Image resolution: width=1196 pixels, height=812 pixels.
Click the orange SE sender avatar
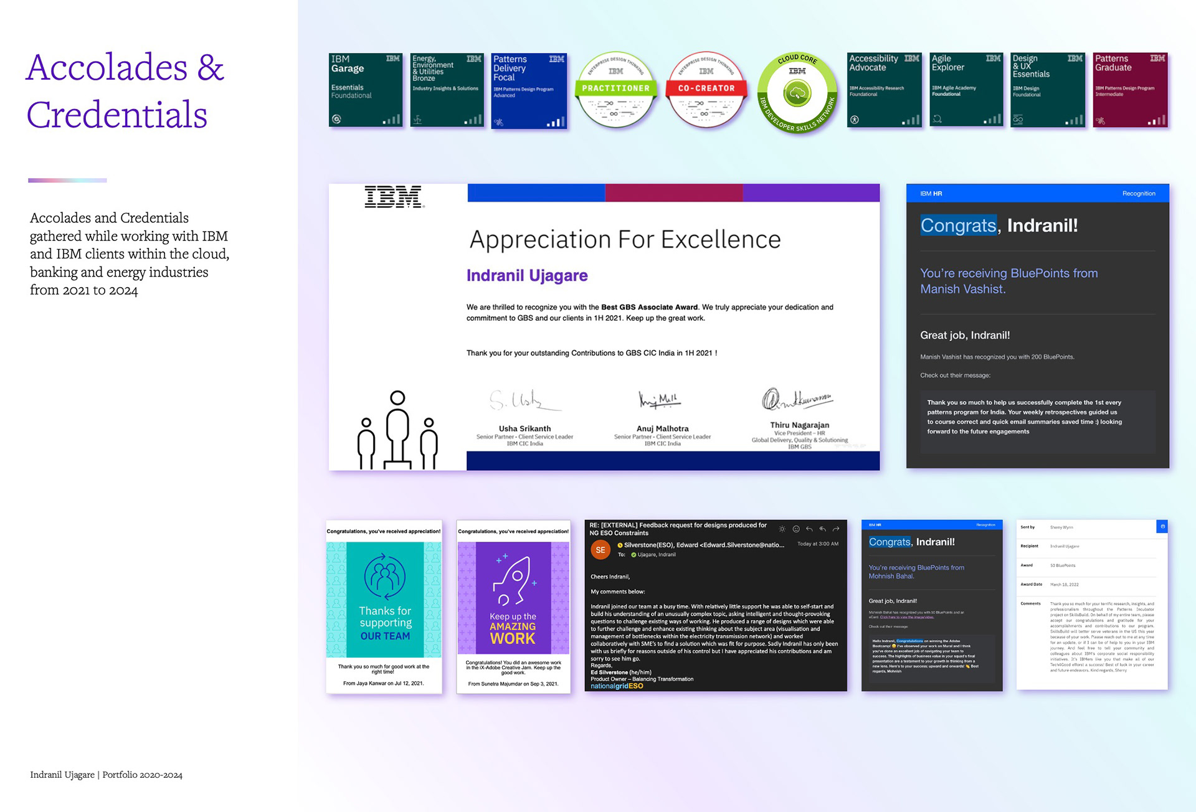tap(600, 550)
